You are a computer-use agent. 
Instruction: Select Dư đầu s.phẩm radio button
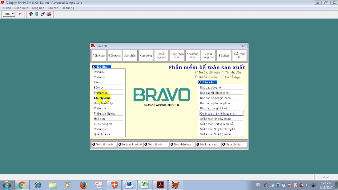(196, 77)
